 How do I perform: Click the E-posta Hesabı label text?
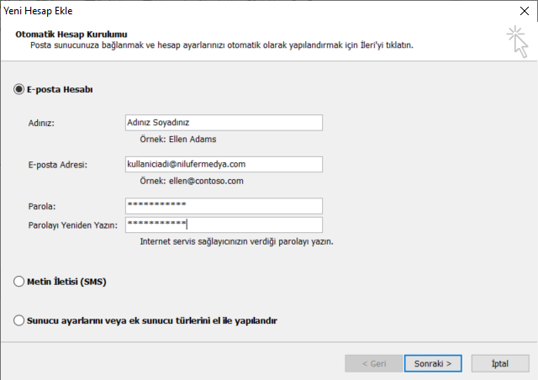60,90
